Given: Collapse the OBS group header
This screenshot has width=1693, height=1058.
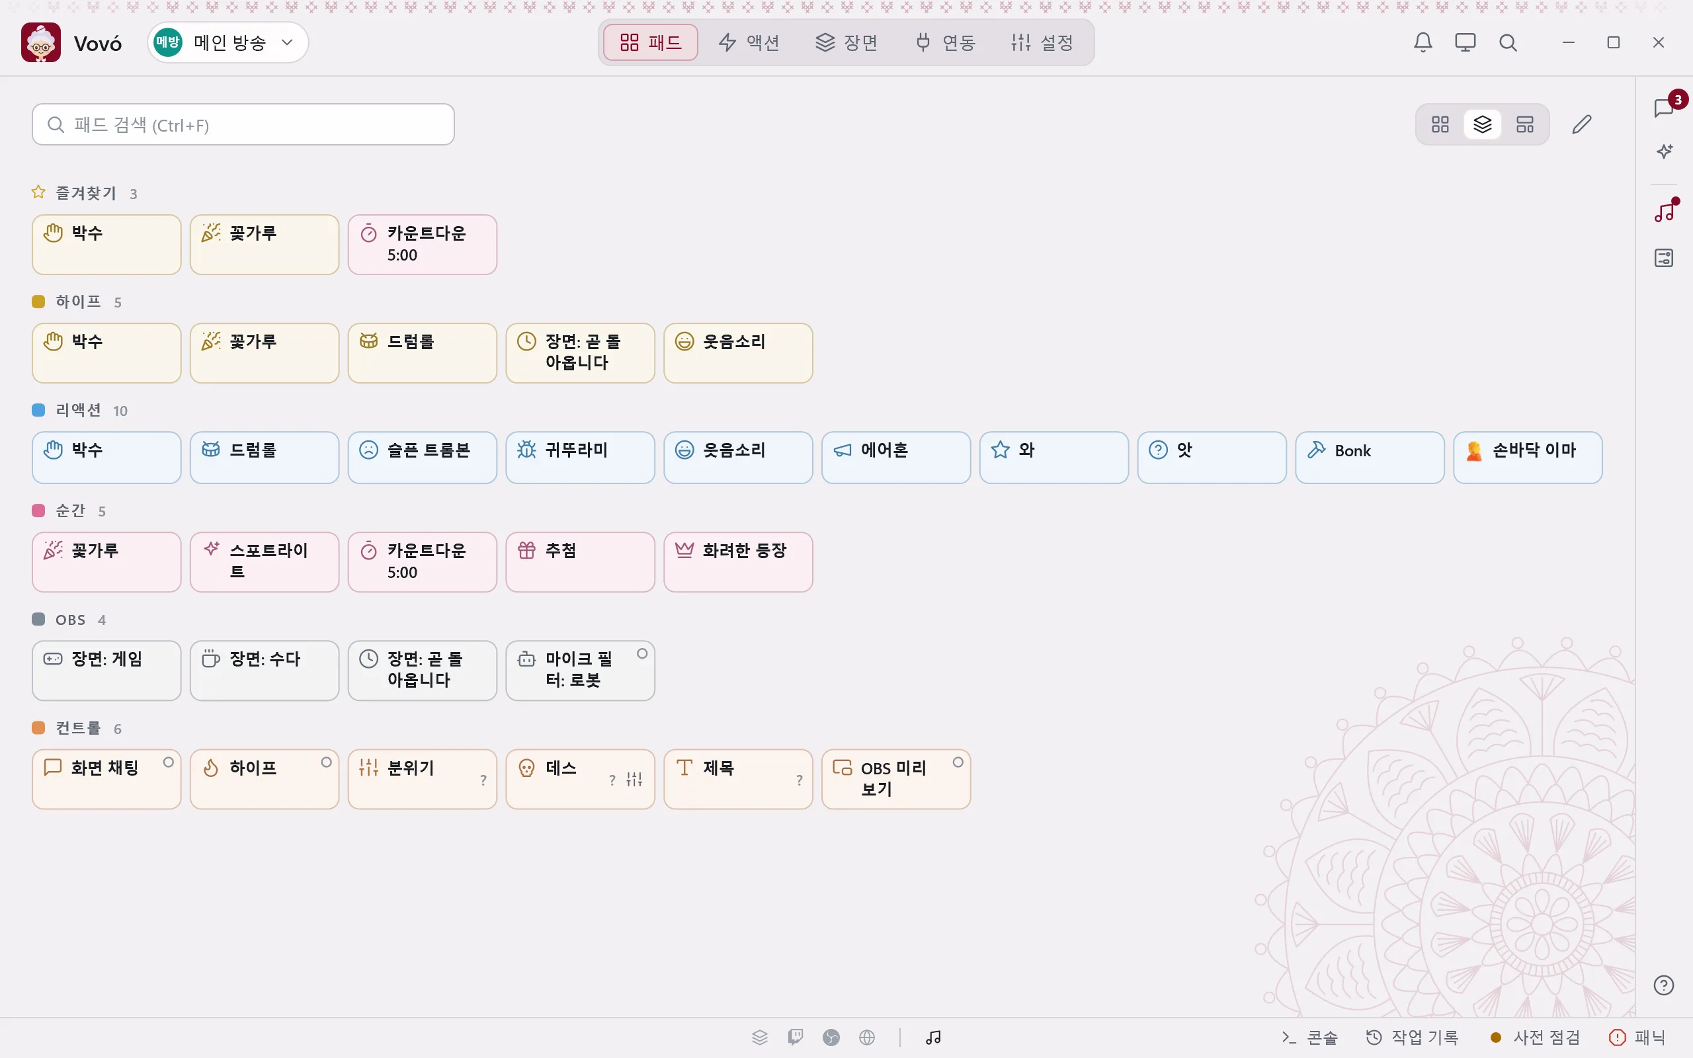Looking at the screenshot, I should point(69,620).
